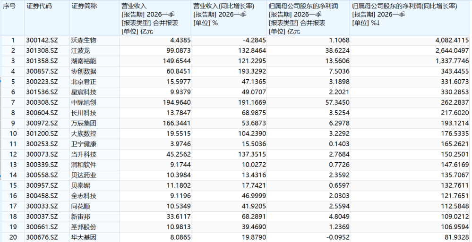Select stock name 万辰集团

84,124
